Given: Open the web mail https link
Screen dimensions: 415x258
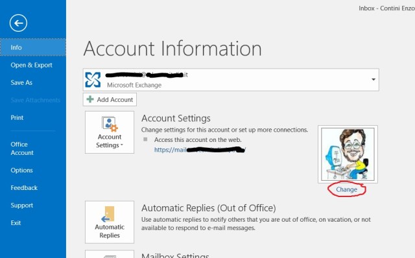Looking at the screenshot, I should point(200,150).
